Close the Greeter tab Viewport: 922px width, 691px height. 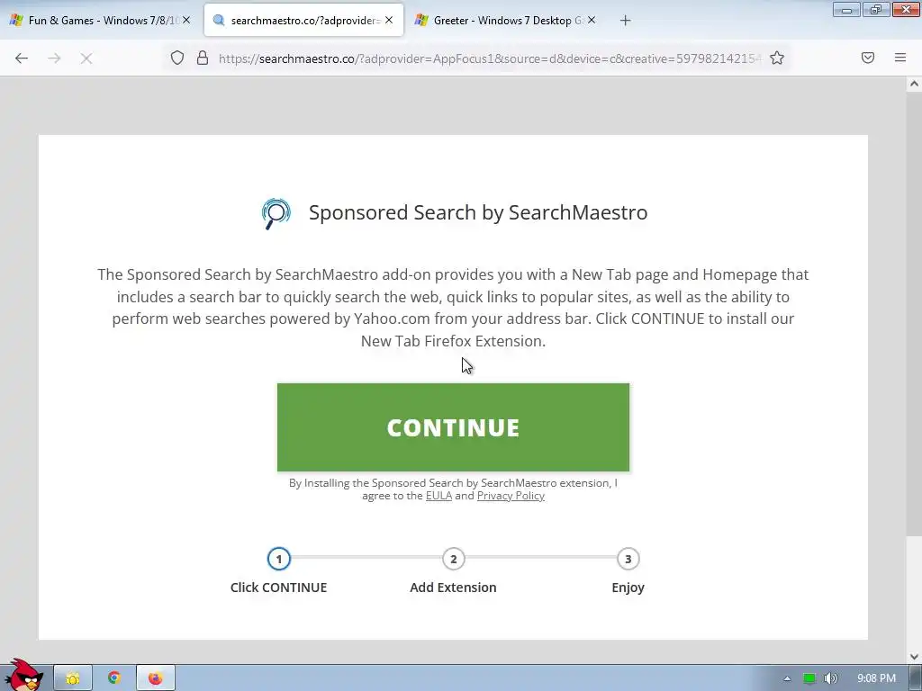(x=592, y=20)
